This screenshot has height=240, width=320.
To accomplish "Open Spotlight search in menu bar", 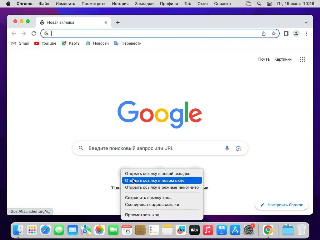I will pyautogui.click(x=259, y=4).
